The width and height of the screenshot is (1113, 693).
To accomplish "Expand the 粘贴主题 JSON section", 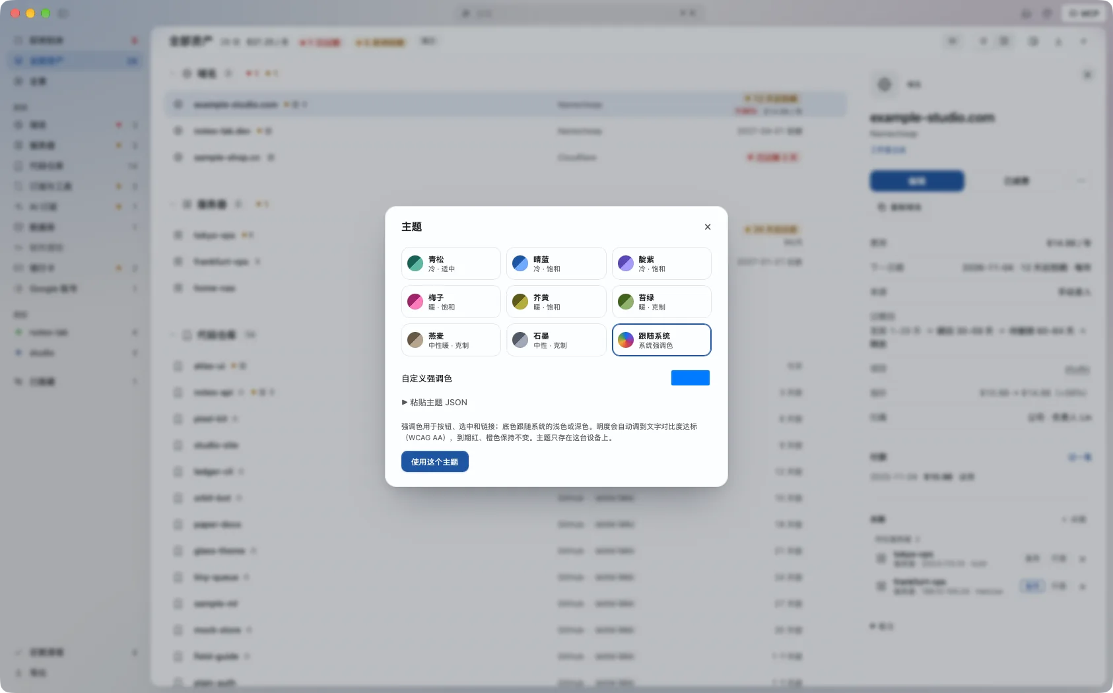I will pyautogui.click(x=434, y=402).
